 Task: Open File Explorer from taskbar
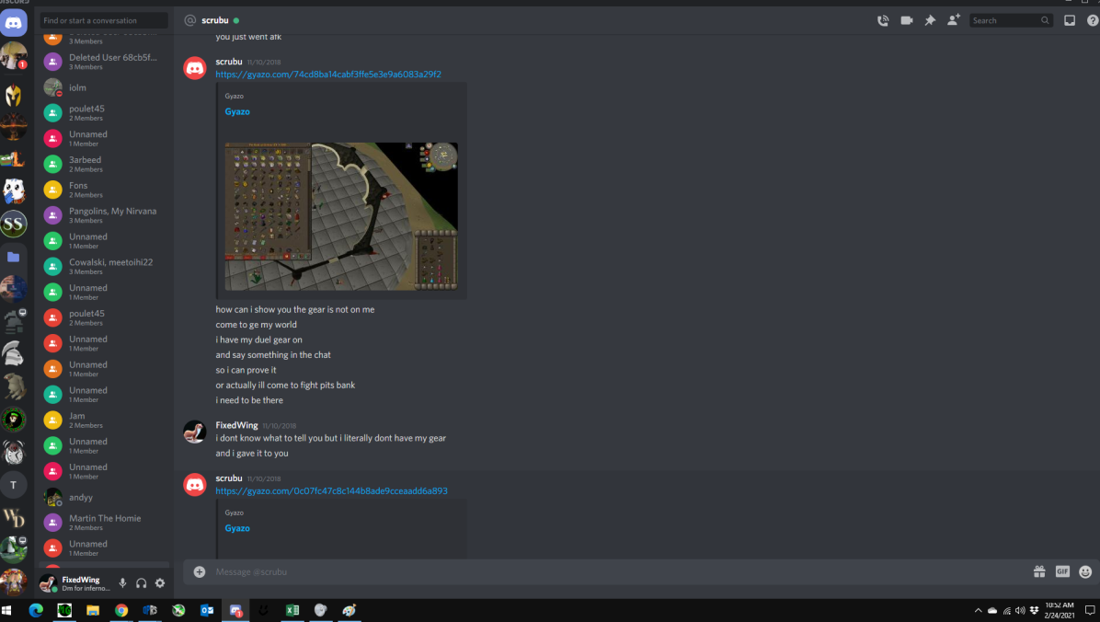coord(93,610)
